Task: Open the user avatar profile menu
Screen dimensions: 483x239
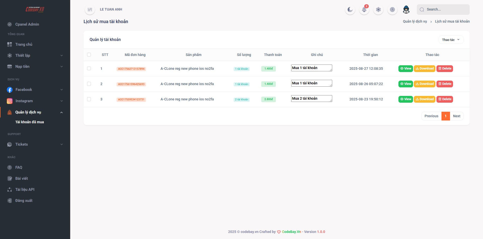Action: coord(406,10)
